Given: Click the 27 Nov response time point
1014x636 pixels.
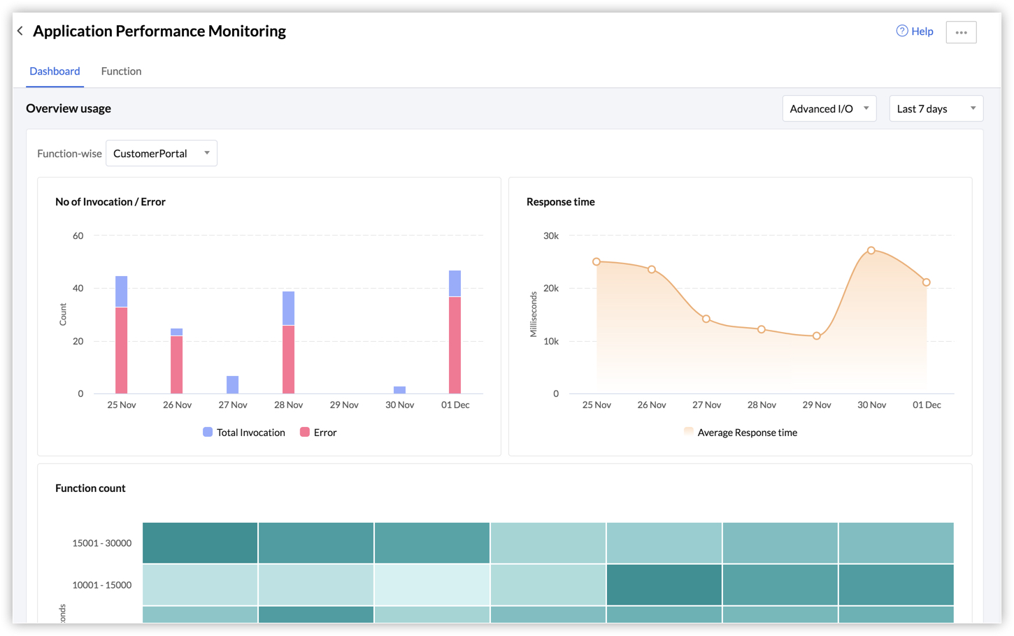Looking at the screenshot, I should (706, 319).
